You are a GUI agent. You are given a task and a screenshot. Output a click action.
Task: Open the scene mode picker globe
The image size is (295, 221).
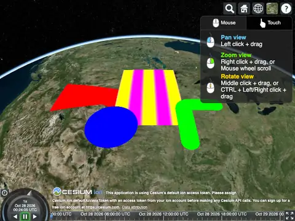tap(258, 9)
